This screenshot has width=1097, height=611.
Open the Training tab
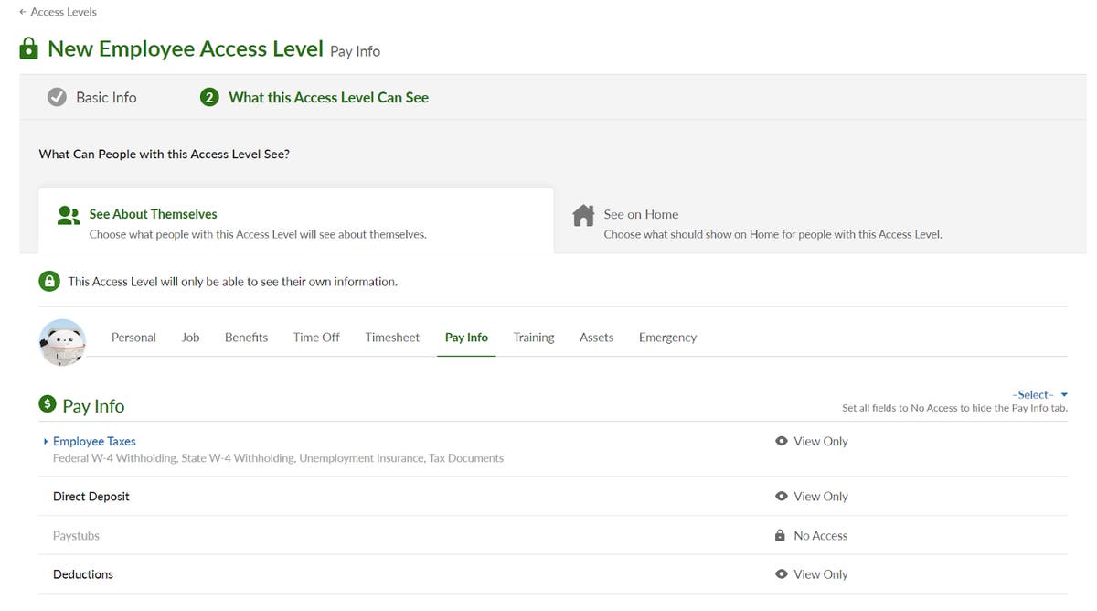(533, 337)
